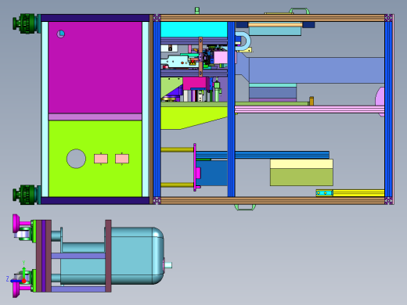The image size is (407, 305).
Task: Click the red origin ball of the axis triad
Action: pos(23,281)
